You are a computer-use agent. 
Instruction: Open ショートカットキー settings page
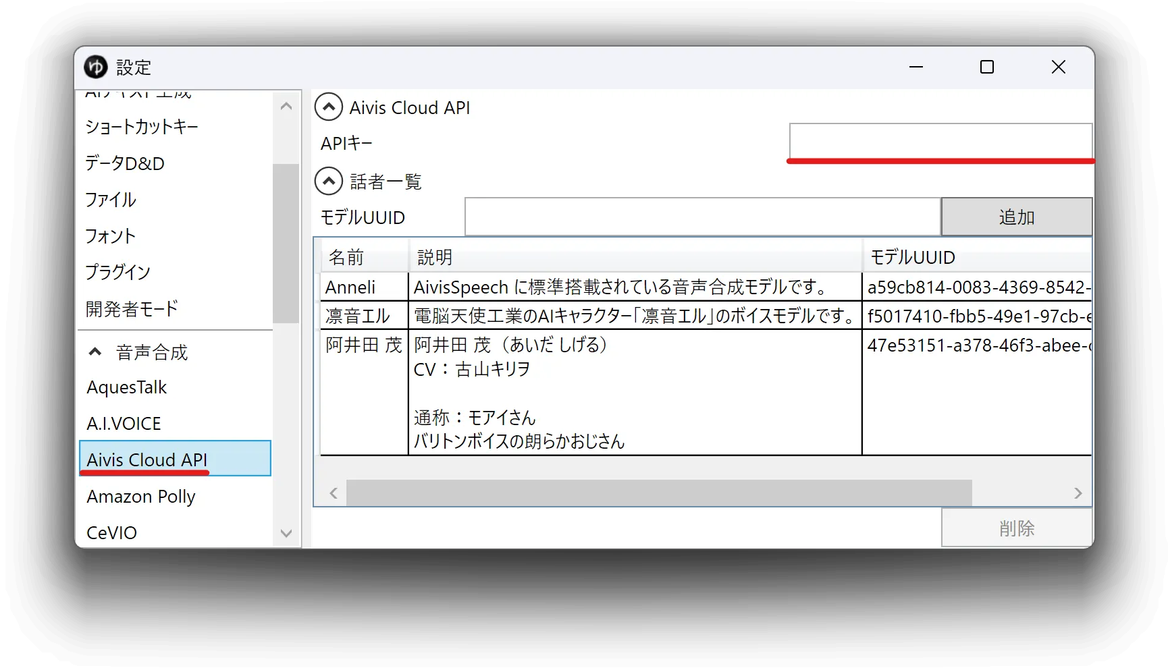(x=142, y=127)
